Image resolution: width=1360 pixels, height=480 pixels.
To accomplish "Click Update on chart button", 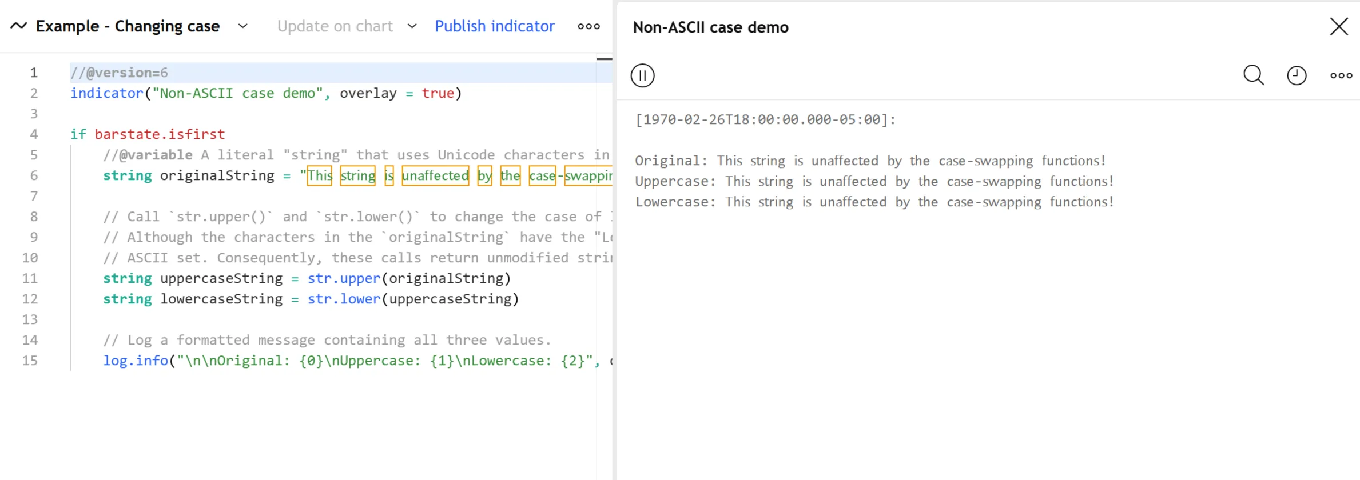I will (335, 26).
